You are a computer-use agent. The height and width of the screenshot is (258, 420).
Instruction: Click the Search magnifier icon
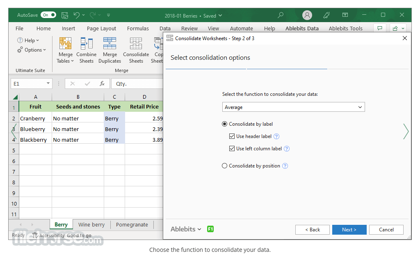[281, 15]
